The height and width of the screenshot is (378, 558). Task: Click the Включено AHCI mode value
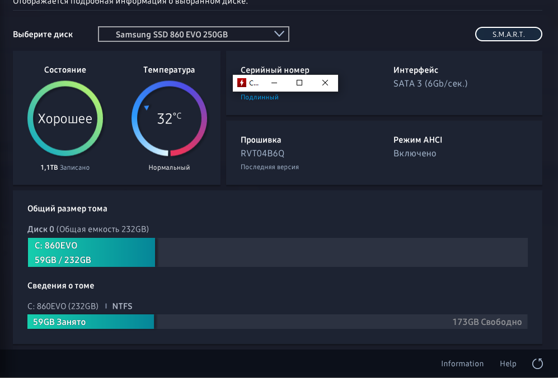point(415,154)
